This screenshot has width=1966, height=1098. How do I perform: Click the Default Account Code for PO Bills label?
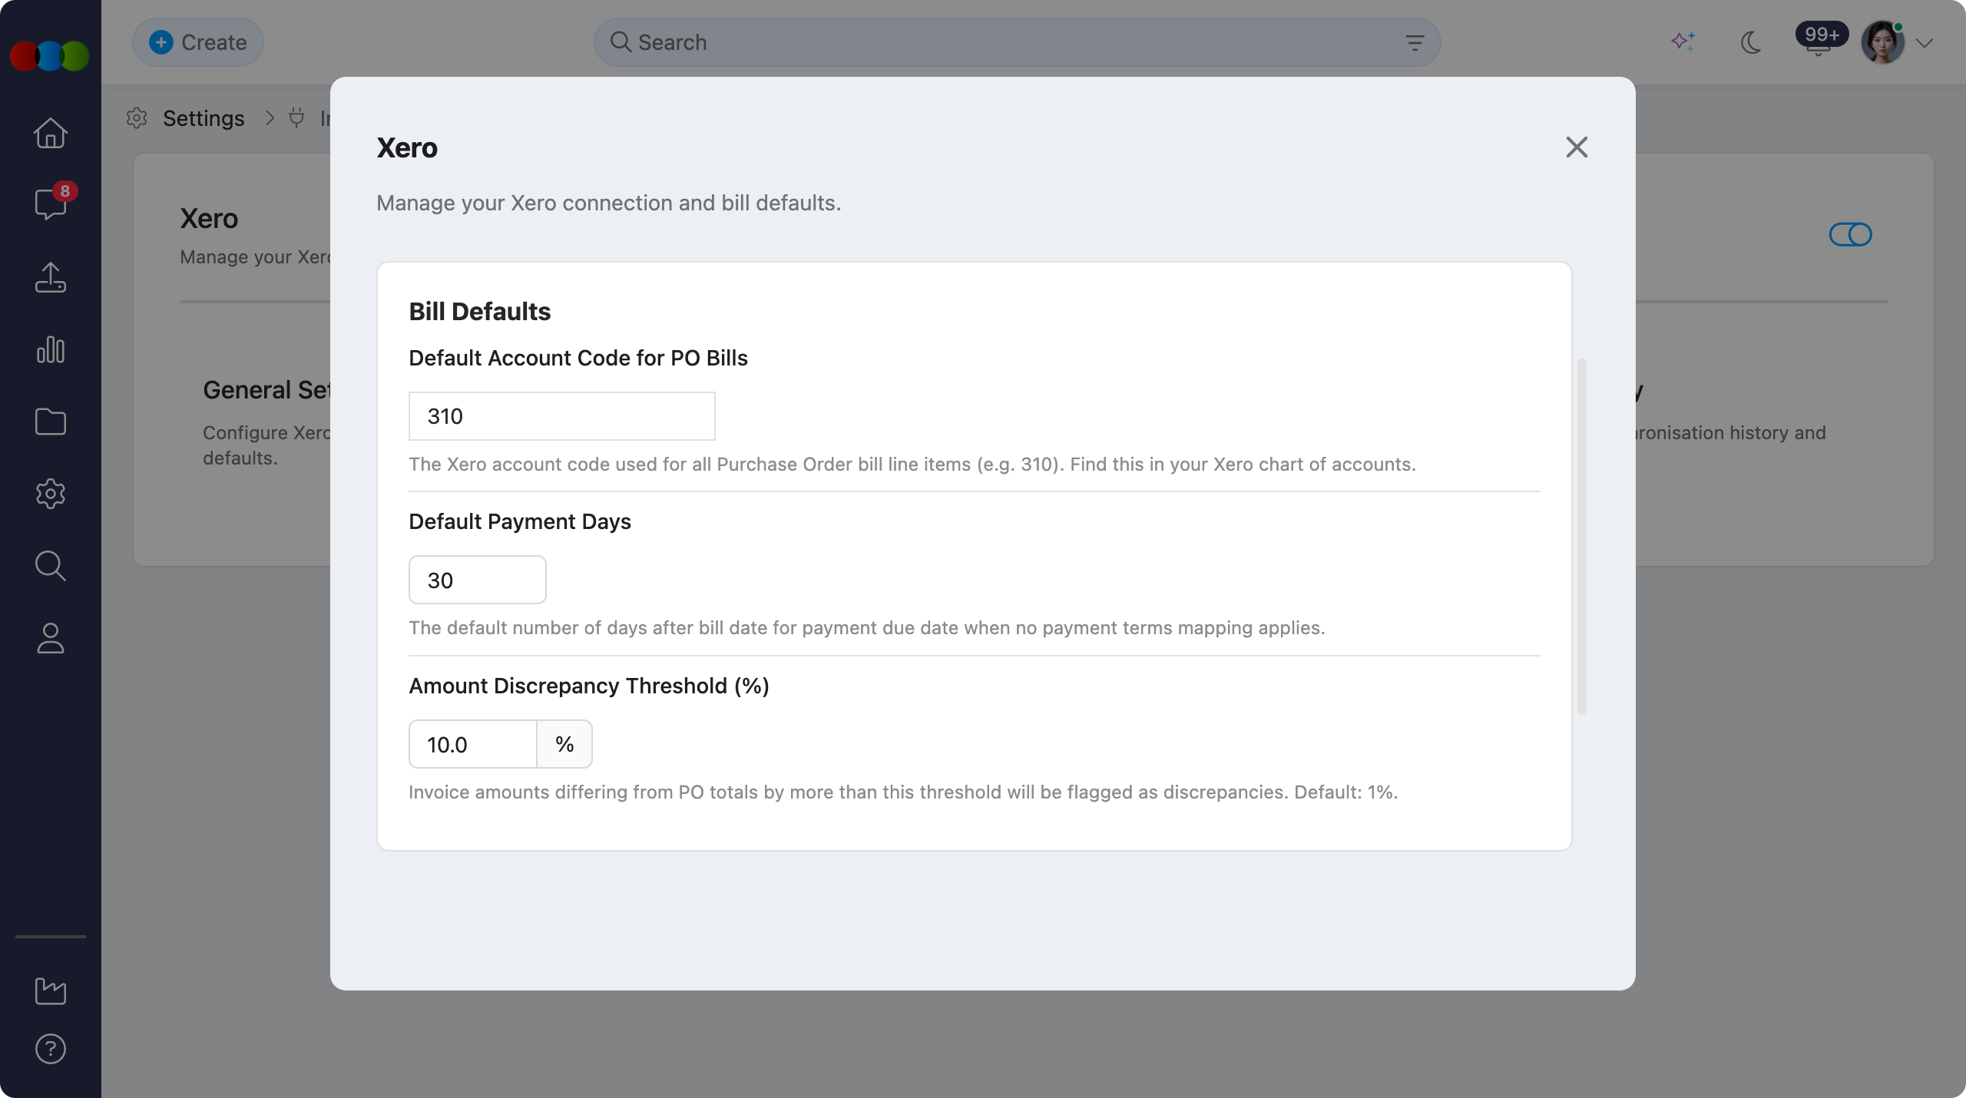pyautogui.click(x=578, y=358)
